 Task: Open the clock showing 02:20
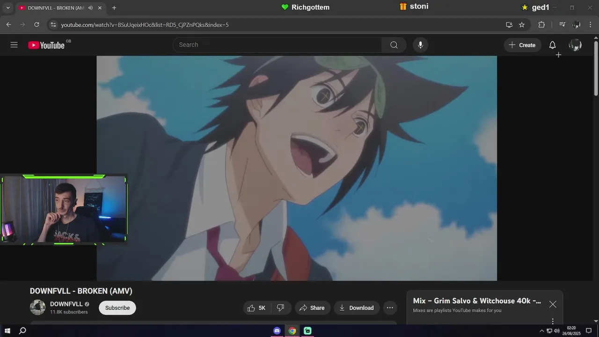(571, 330)
